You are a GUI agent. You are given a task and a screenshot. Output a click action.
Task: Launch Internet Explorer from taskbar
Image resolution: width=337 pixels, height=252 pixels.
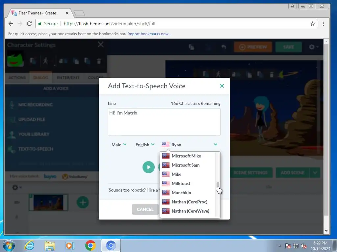(x=29, y=245)
